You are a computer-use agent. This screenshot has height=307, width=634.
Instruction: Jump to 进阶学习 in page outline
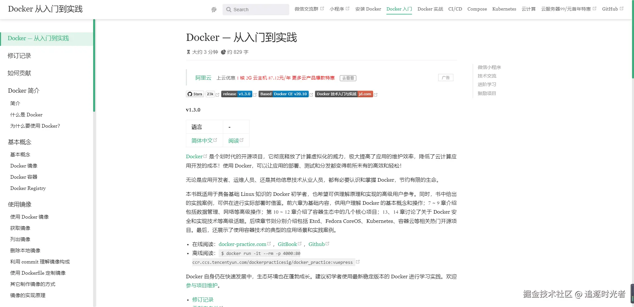pos(487,84)
